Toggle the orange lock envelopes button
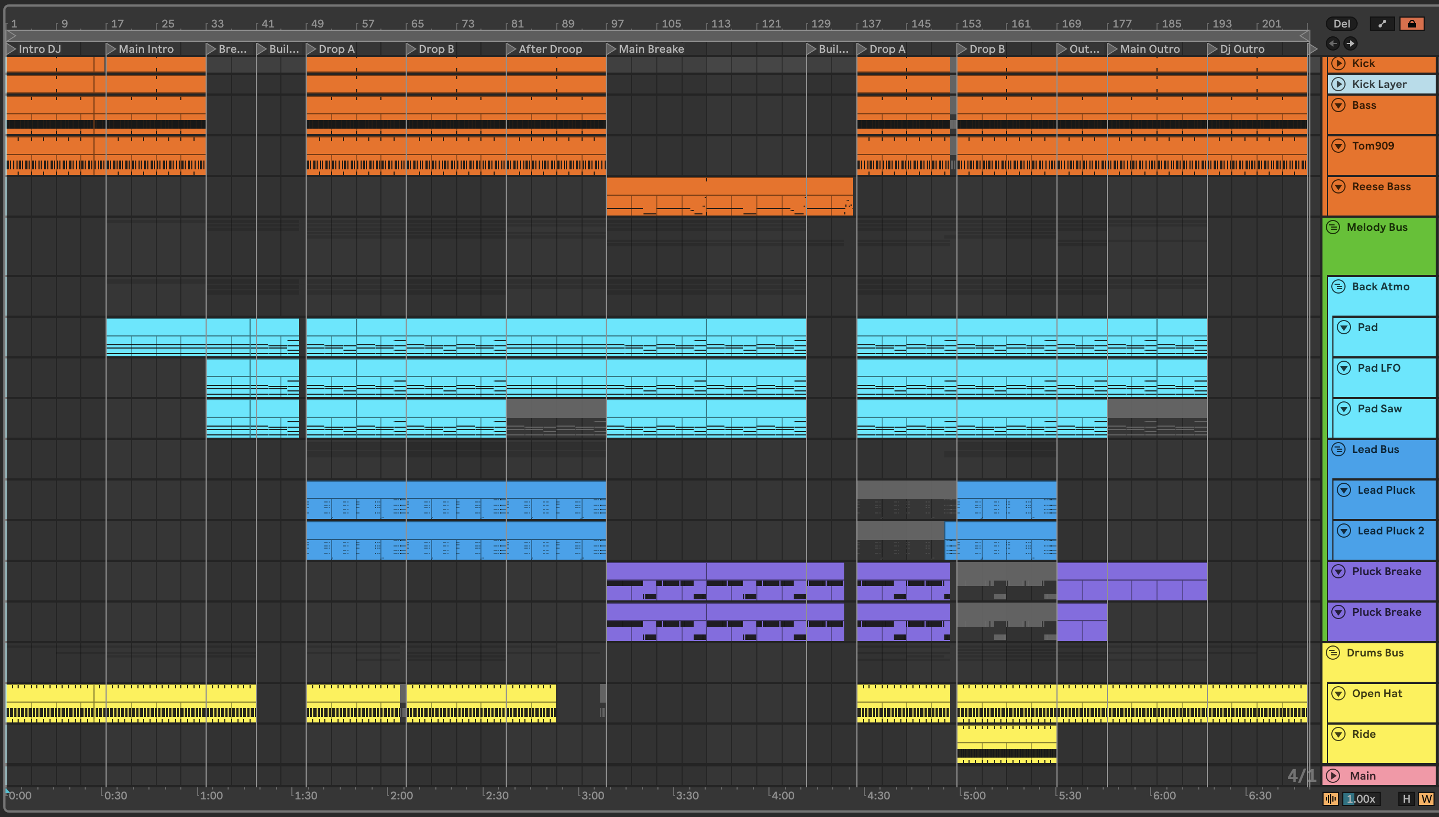 coord(1412,24)
